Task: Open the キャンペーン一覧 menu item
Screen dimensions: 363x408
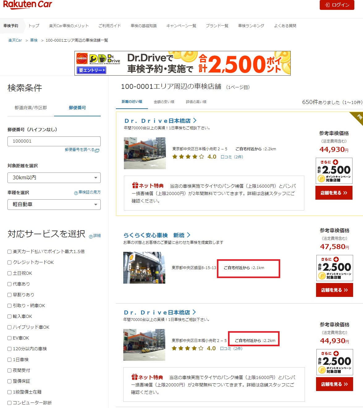Action: [x=181, y=26]
